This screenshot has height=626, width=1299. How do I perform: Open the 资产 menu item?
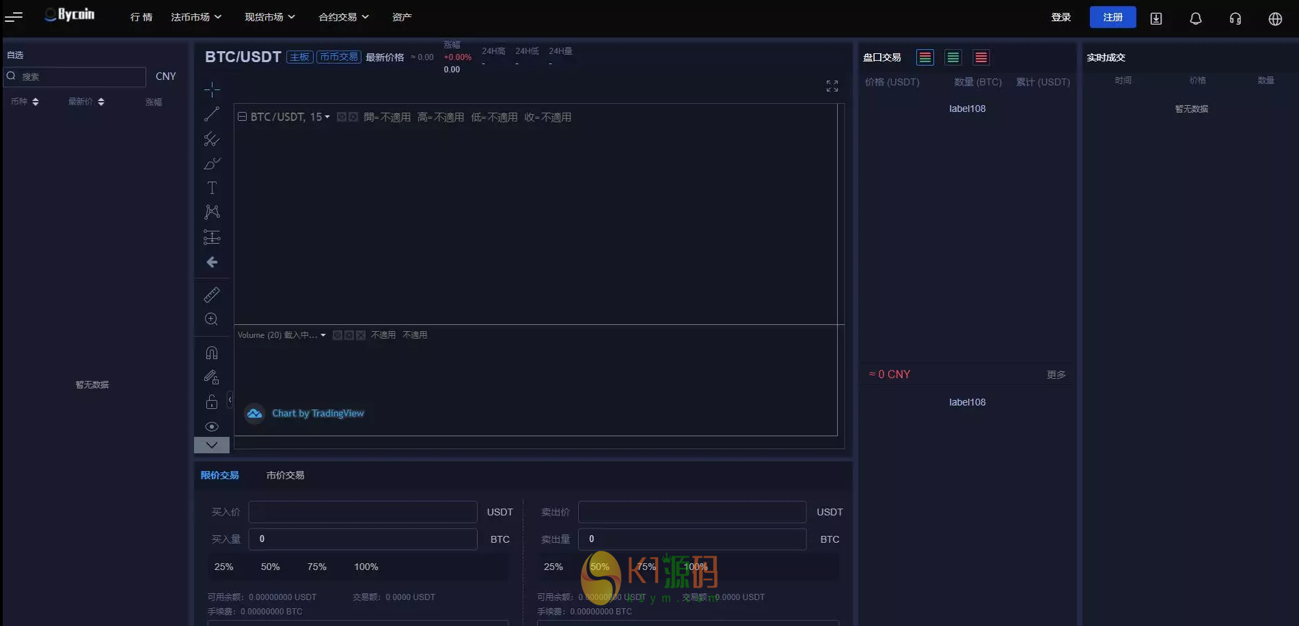point(402,17)
